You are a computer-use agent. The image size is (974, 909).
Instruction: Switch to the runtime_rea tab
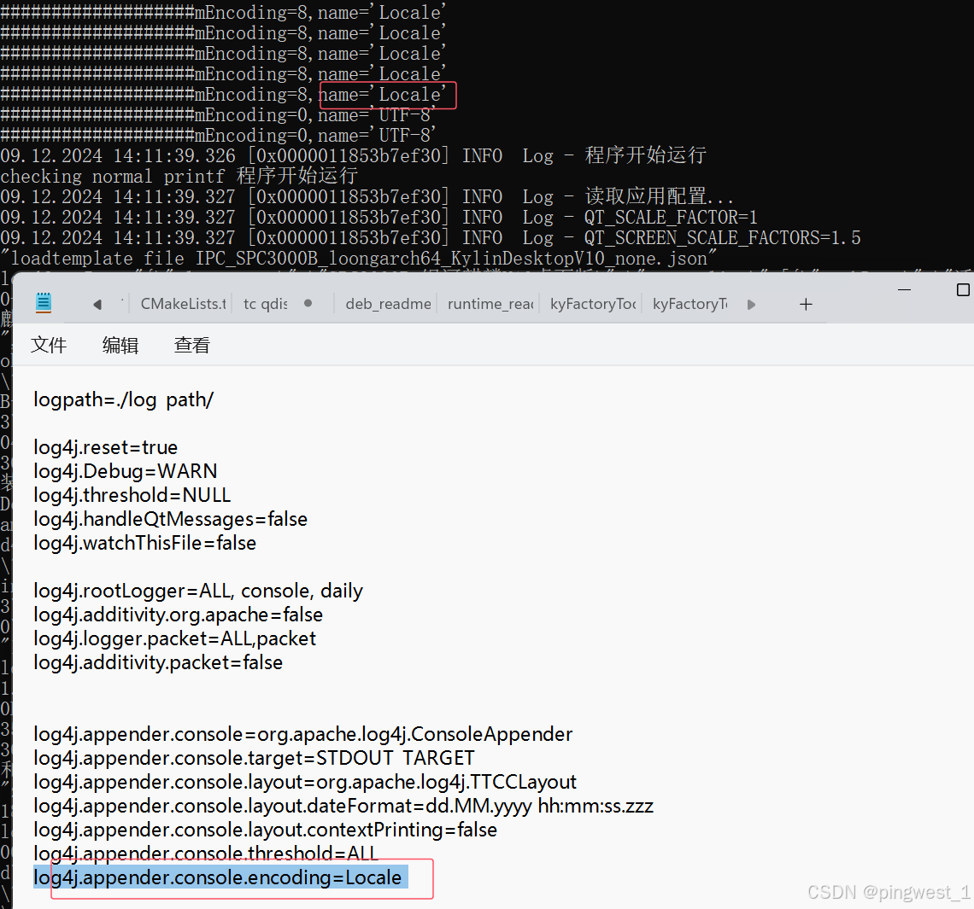click(x=490, y=304)
